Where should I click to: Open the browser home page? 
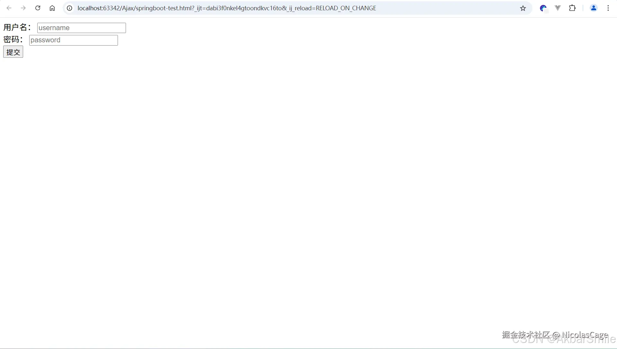(x=52, y=8)
